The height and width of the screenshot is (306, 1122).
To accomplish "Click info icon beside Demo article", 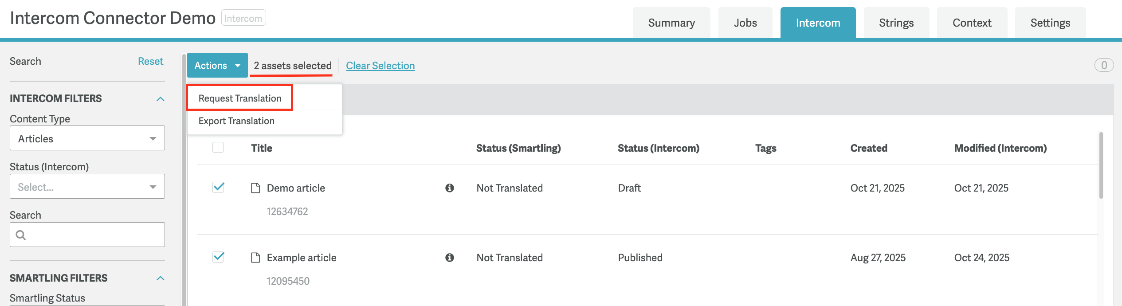I will (x=449, y=188).
